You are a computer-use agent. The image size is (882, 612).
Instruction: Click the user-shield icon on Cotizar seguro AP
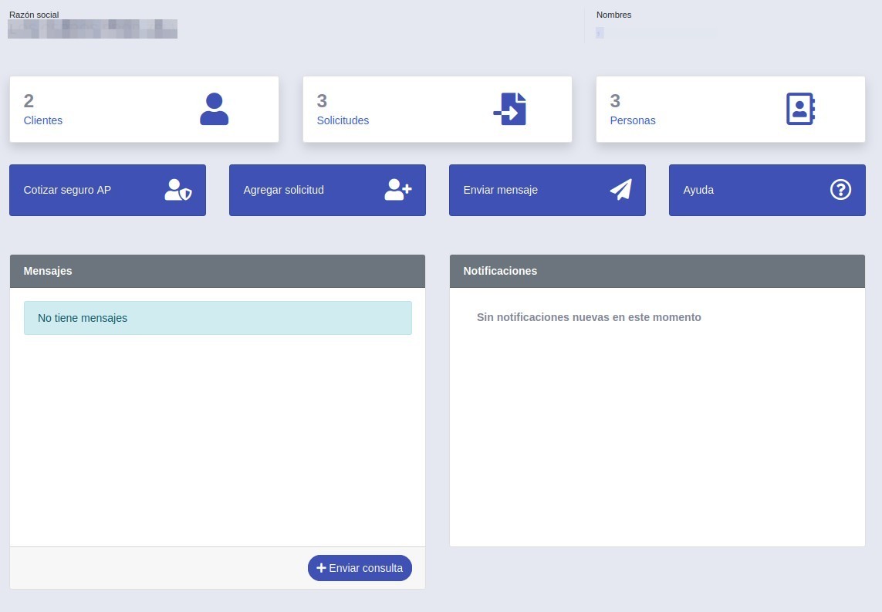coord(177,190)
